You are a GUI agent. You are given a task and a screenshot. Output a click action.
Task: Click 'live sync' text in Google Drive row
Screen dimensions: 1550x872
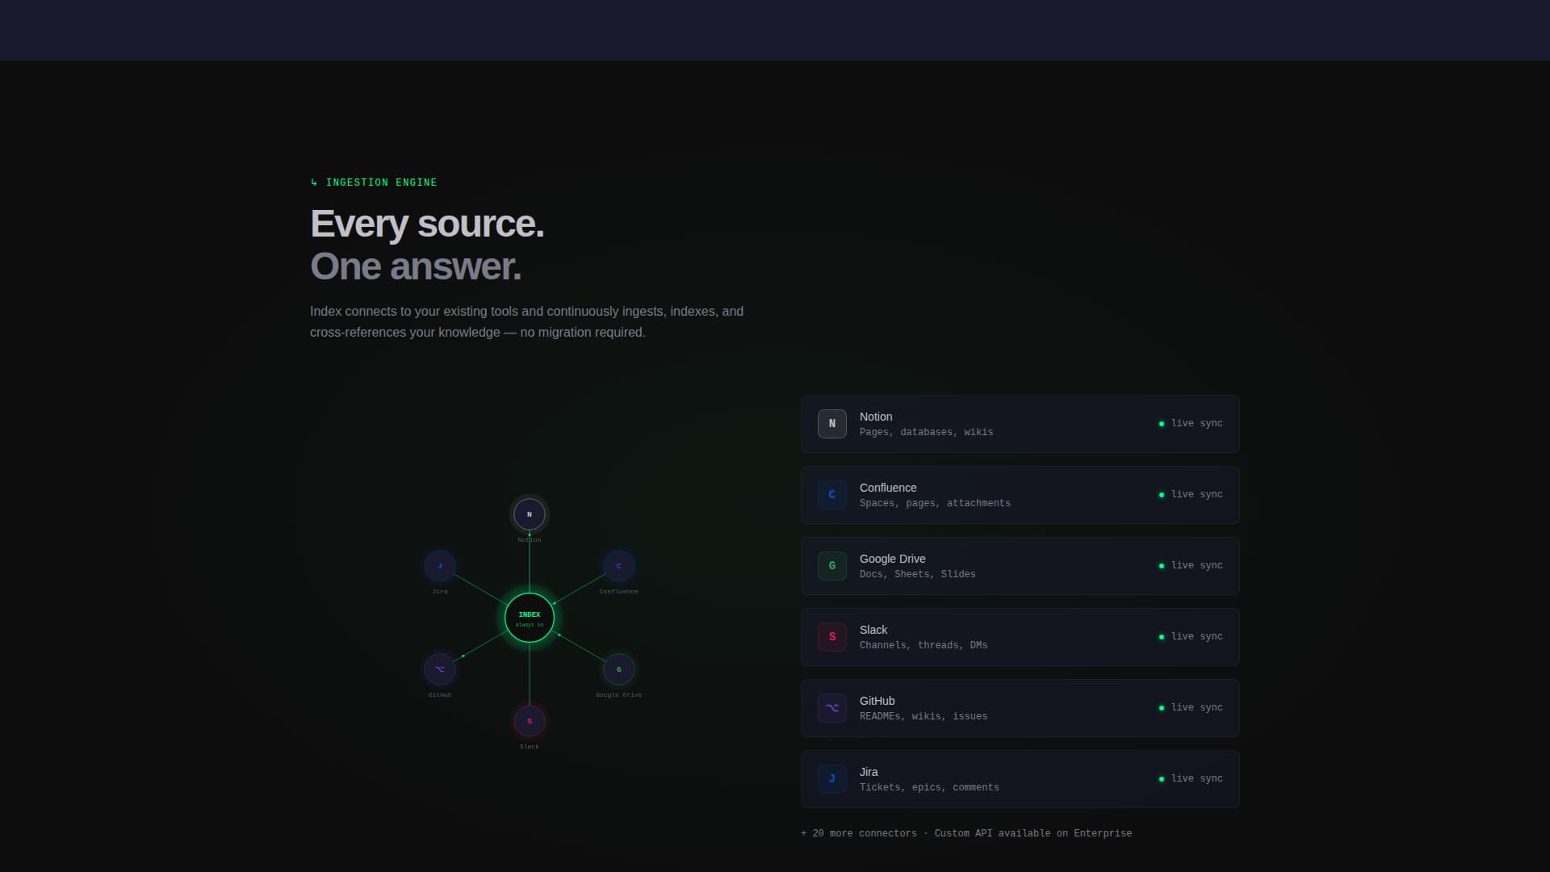(x=1197, y=565)
